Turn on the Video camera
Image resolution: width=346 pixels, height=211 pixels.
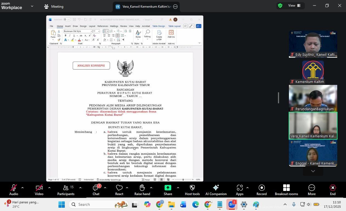pos(39,190)
